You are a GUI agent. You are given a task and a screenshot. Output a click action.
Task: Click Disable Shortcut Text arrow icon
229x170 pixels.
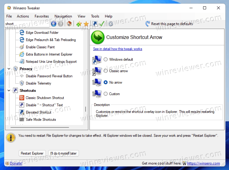point(22,105)
